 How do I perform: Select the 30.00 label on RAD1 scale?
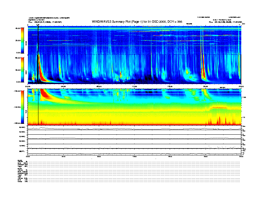click(x=18, y=70)
